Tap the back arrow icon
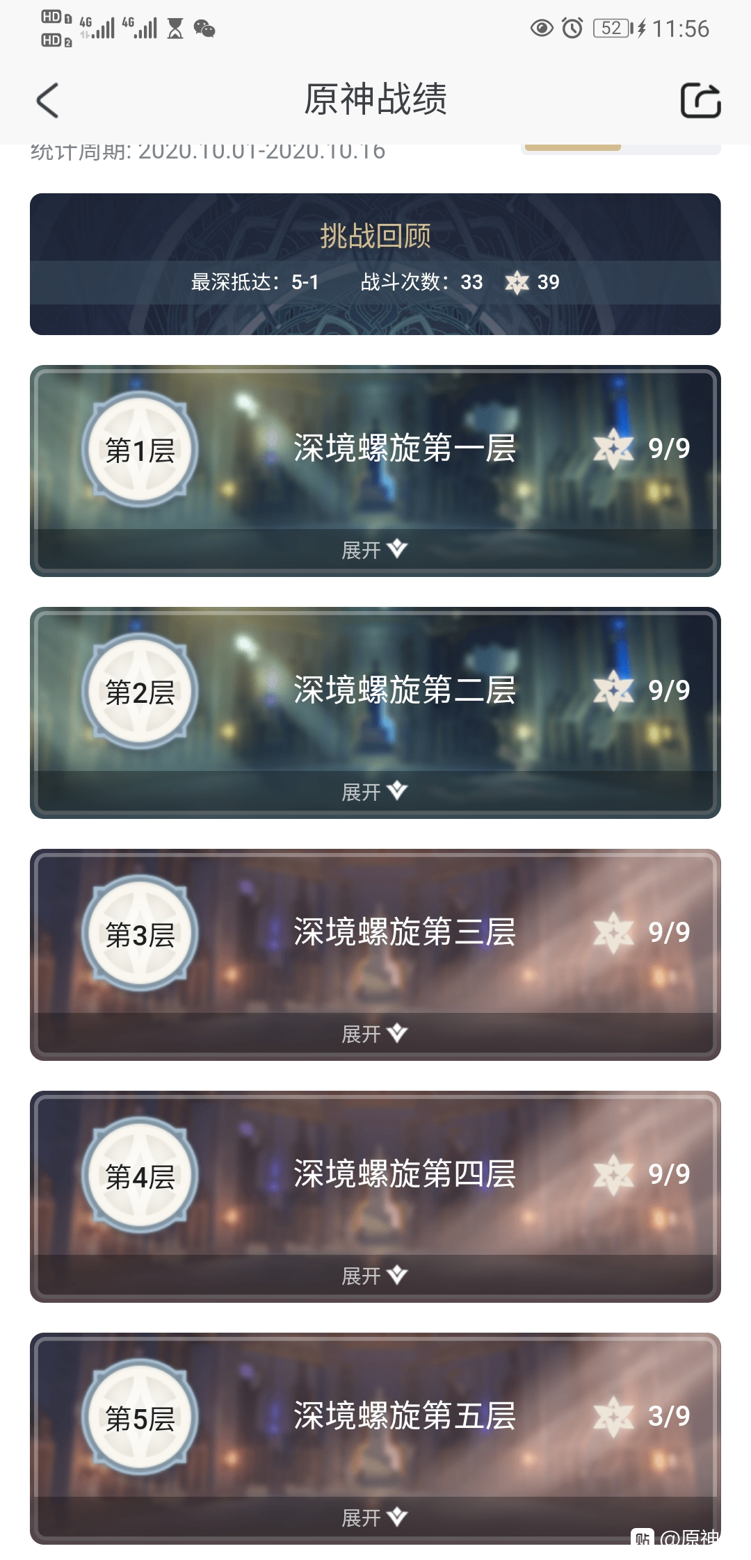Screen dimensions: 751x1560 (x=47, y=101)
